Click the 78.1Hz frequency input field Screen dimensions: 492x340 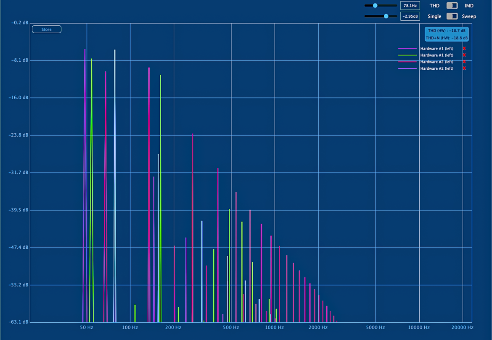(x=410, y=5)
